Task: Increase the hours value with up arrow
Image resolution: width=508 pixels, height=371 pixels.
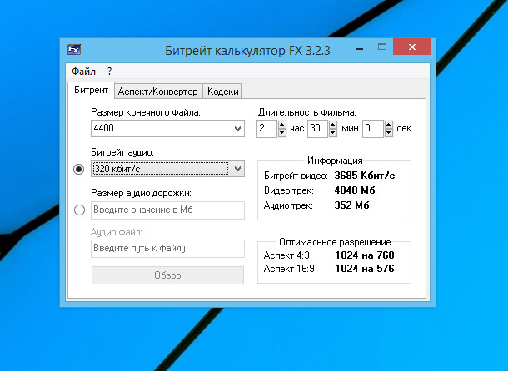Action: (x=282, y=125)
